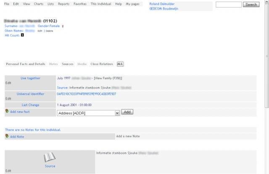Open the Reports menu
Screen dimensions: 269x174
point(63,4)
